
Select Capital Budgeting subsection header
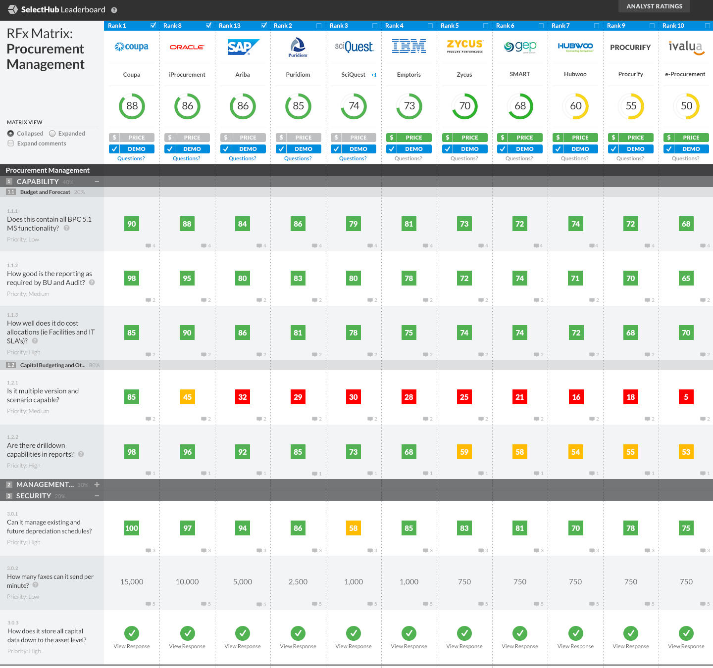52,365
